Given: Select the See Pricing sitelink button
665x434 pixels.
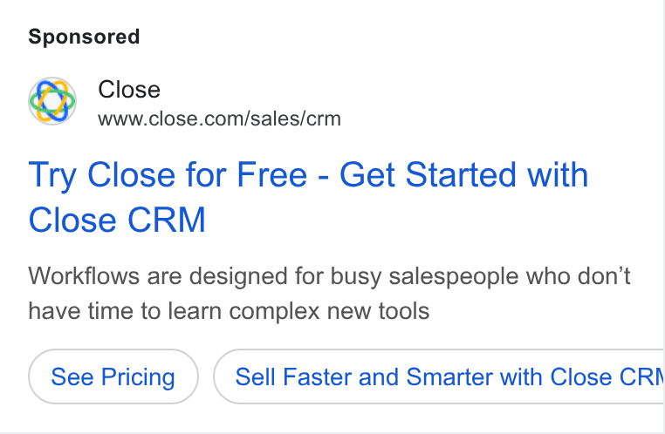Looking at the screenshot, I should point(113,376).
